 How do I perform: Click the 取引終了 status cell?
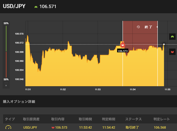132,127
